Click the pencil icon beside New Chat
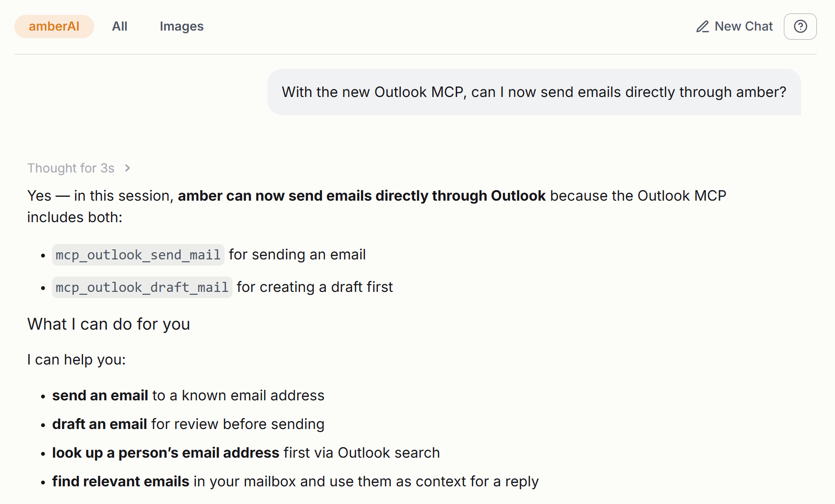 (x=702, y=27)
